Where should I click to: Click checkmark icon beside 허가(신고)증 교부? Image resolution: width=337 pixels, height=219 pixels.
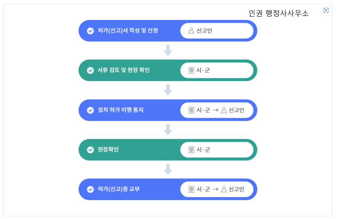[90, 189]
